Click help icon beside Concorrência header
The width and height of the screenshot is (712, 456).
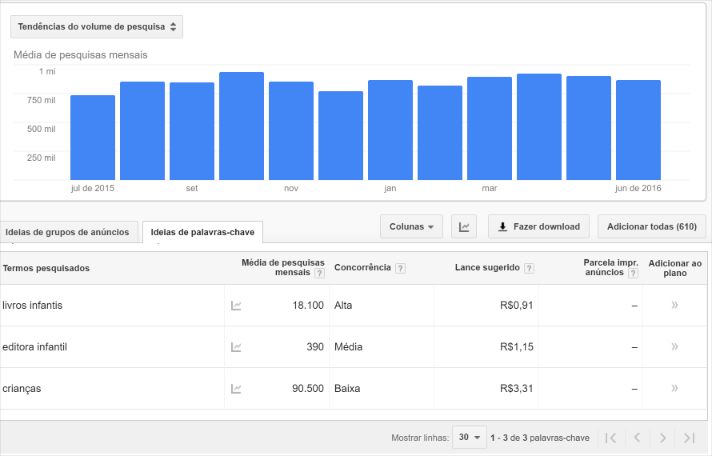click(x=400, y=268)
